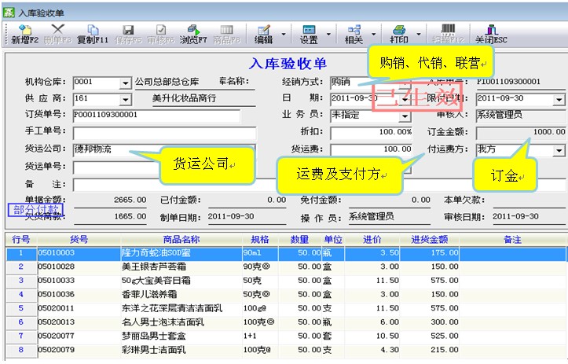The height and width of the screenshot is (364, 568).
Task: Open the 机构仓库 warehouse dropdown
Action: [126, 83]
